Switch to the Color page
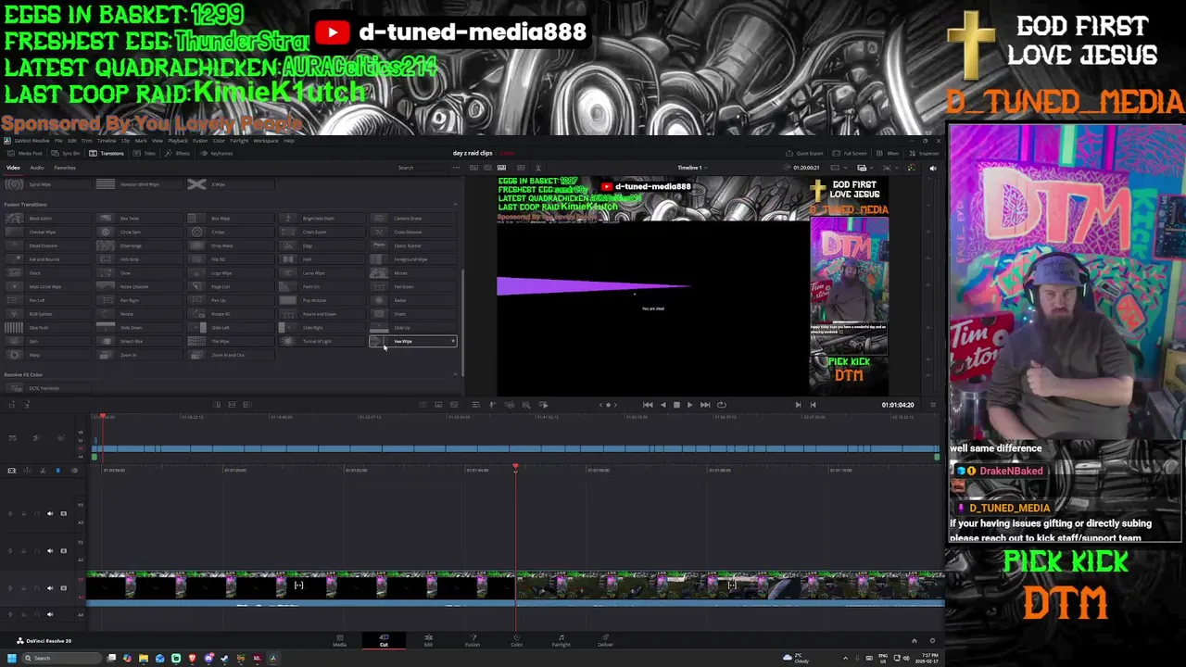The height and width of the screenshot is (667, 1186). point(517,640)
